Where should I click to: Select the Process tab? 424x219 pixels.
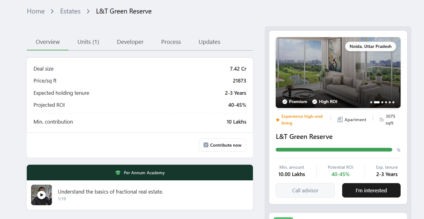pos(171,42)
